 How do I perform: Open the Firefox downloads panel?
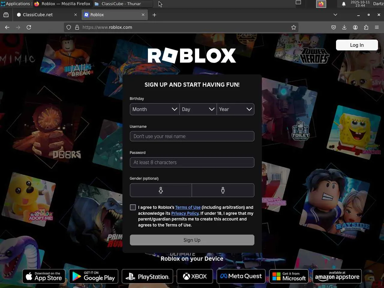coord(344,27)
